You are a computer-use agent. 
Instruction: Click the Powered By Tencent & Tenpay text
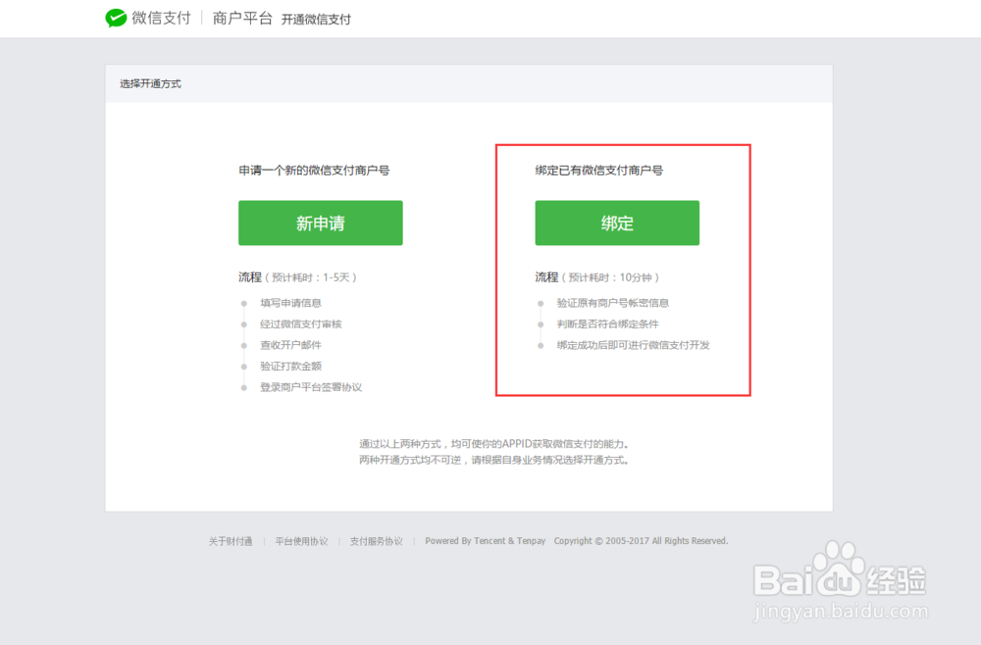coord(485,540)
